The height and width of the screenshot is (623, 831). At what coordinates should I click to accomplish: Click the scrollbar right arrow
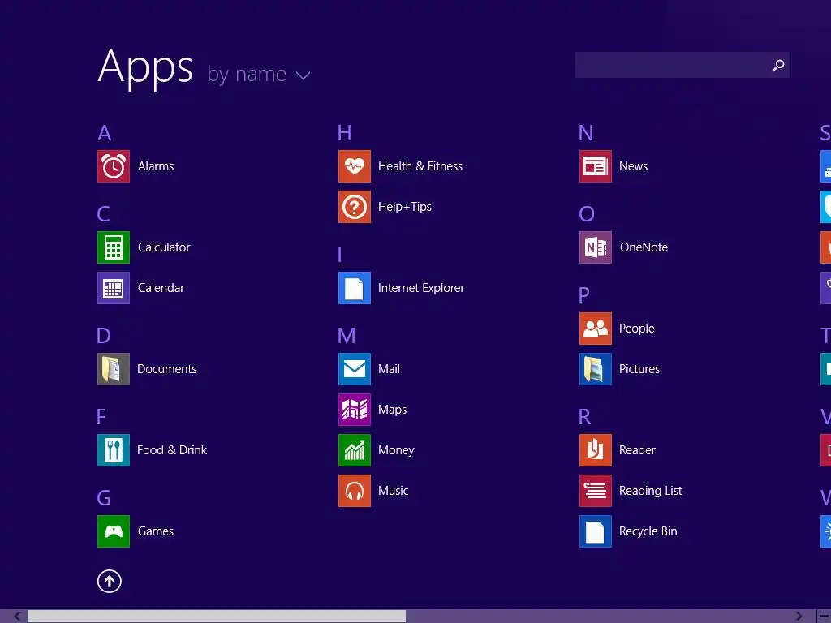coord(799,617)
